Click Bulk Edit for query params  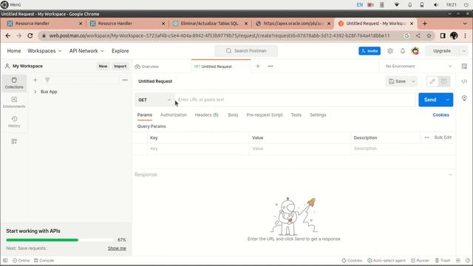click(443, 137)
